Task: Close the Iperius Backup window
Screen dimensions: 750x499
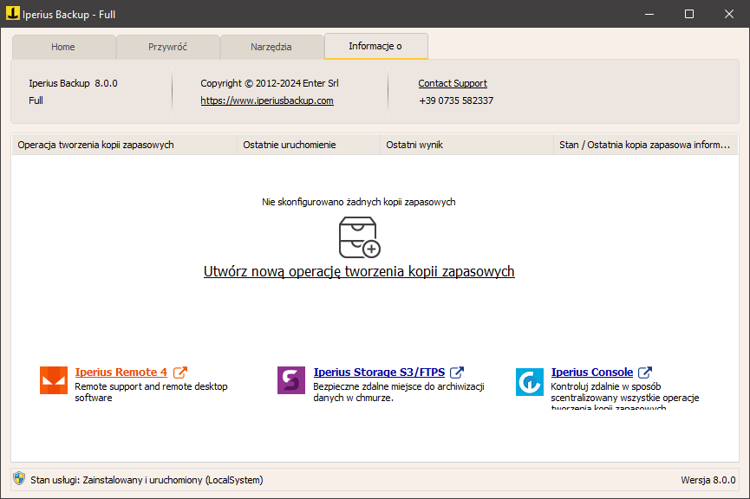Action: tap(729, 14)
